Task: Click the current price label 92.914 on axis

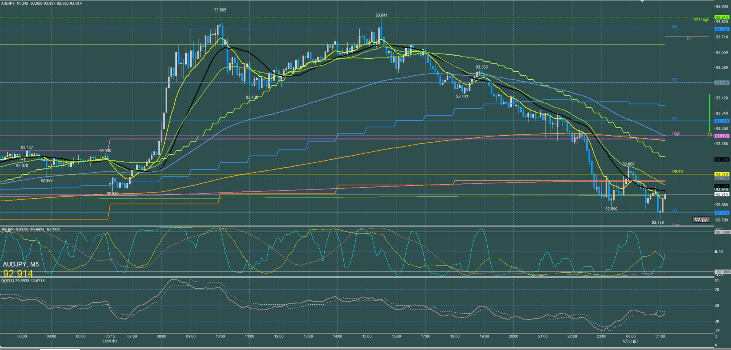Action: coord(722,194)
